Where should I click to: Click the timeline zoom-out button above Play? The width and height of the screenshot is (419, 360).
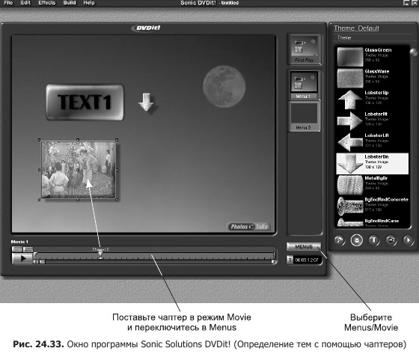point(17,250)
